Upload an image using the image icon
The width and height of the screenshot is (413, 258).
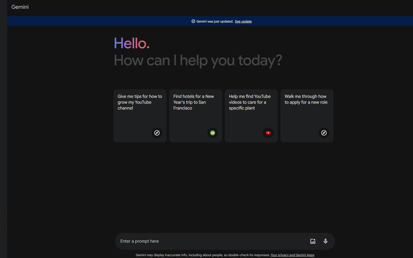pos(313,241)
